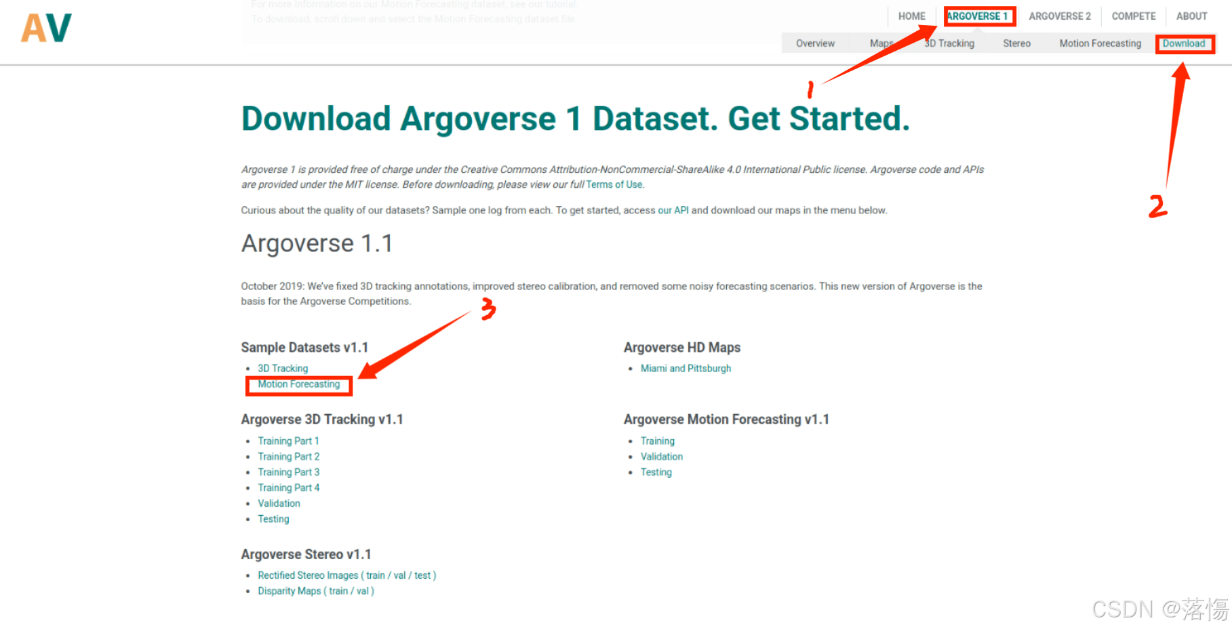Open the Terms of Use link
Image resolution: width=1232 pixels, height=631 pixels.
[x=614, y=184]
